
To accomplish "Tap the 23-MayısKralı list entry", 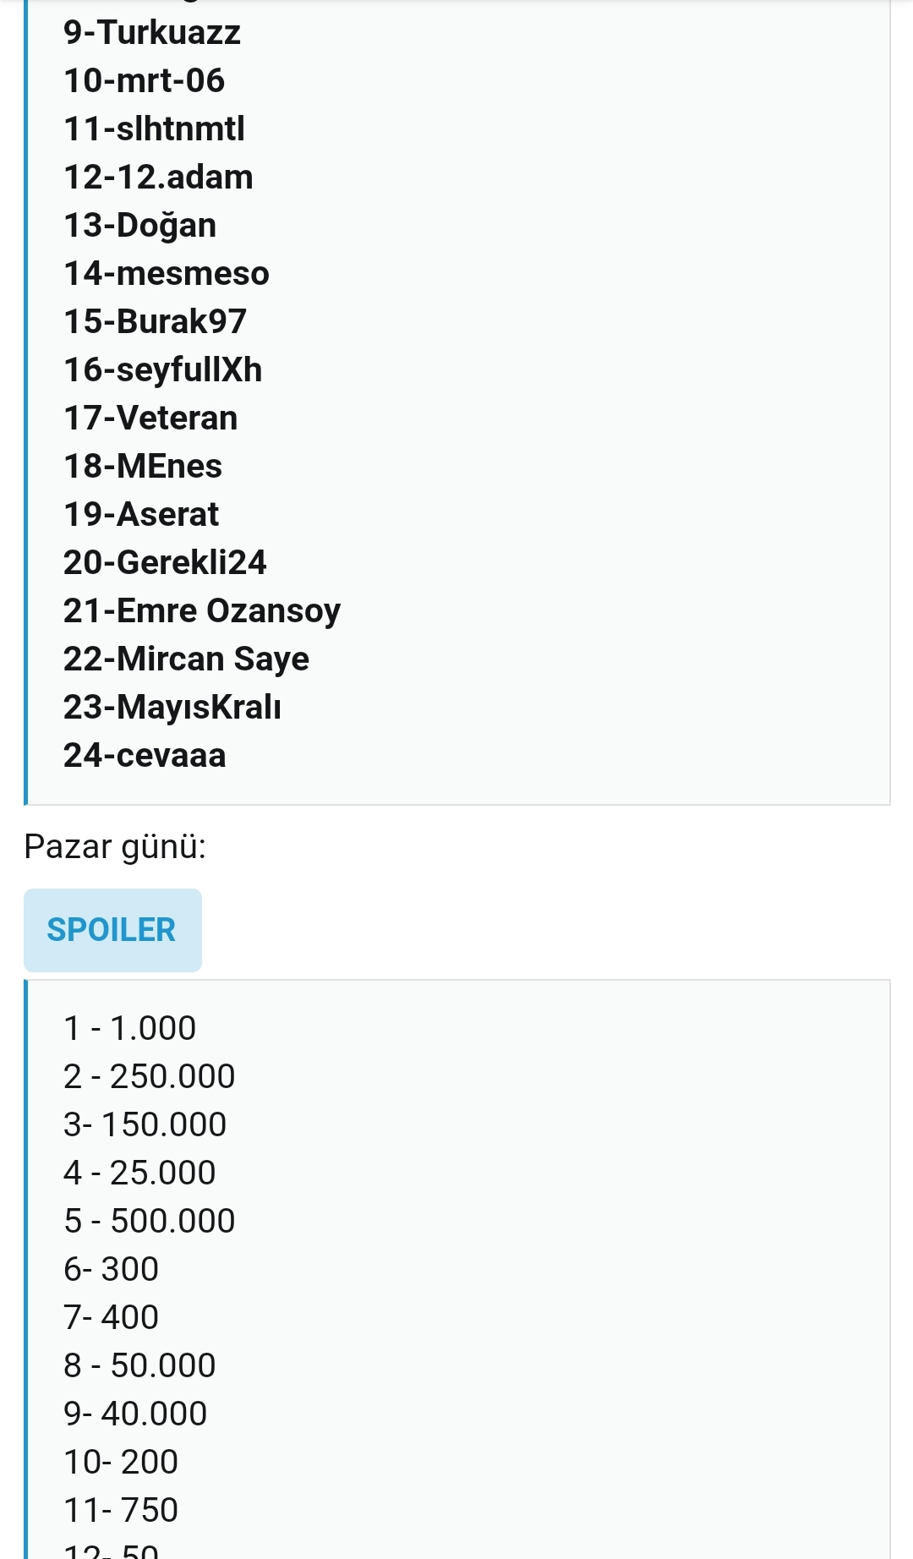I will click(x=172, y=708).
